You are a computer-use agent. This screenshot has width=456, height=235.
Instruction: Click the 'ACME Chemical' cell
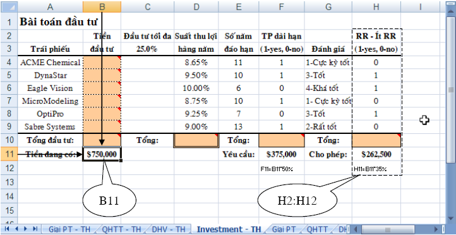coord(51,63)
